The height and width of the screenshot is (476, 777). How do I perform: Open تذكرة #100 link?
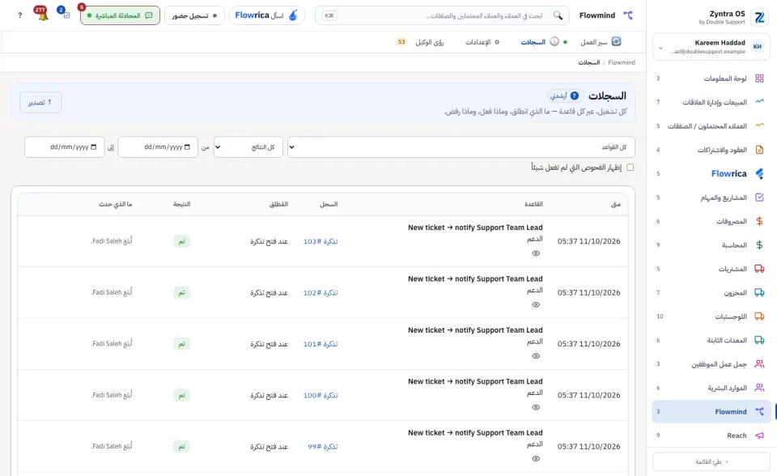pos(321,396)
